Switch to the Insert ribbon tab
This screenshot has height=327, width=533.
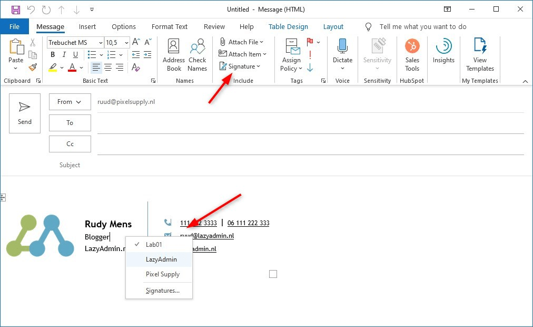click(87, 27)
